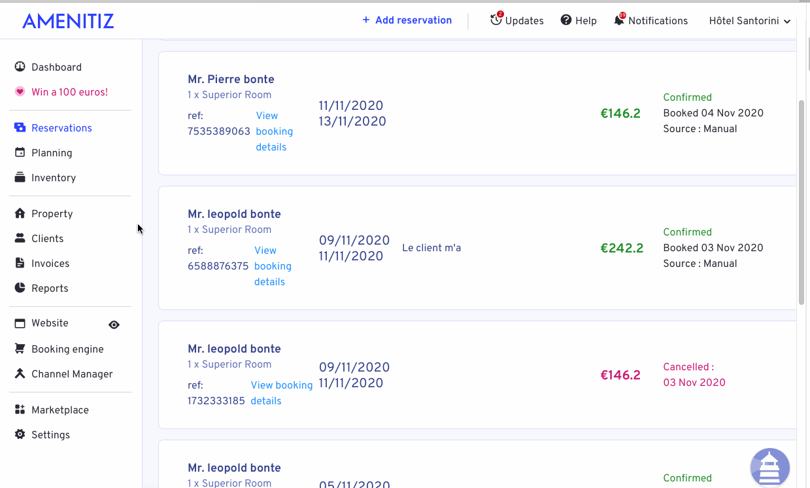Click the Cancelled : 03 Nov 2020 status
Viewport: 810px width, 488px height.
point(694,375)
